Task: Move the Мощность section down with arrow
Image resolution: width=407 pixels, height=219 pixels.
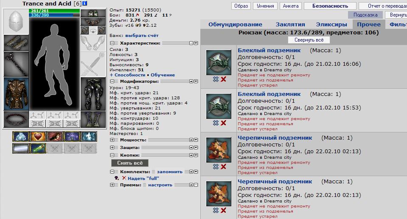Action: click(x=196, y=140)
